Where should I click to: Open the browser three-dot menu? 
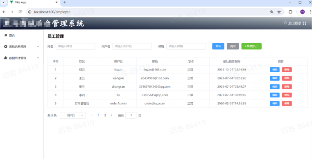tap(310, 12)
